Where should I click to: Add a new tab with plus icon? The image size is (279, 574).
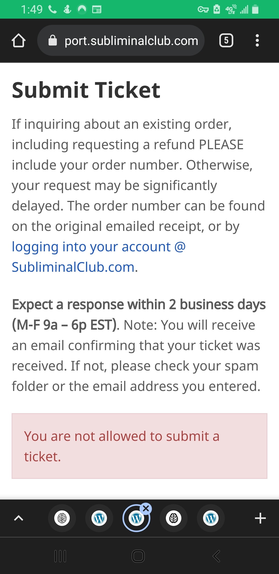tap(260, 518)
